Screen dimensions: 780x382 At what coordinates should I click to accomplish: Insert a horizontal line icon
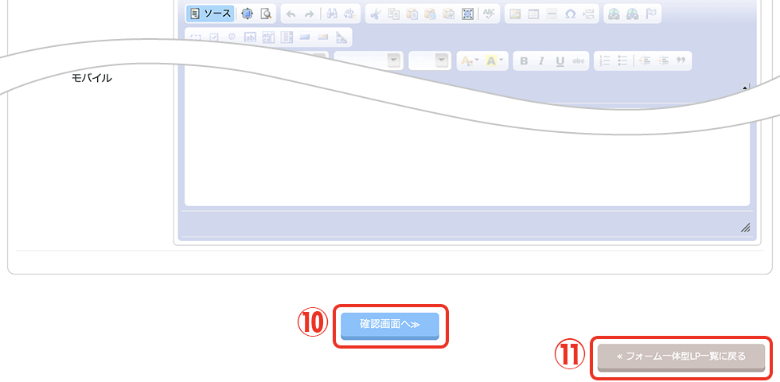(x=552, y=14)
